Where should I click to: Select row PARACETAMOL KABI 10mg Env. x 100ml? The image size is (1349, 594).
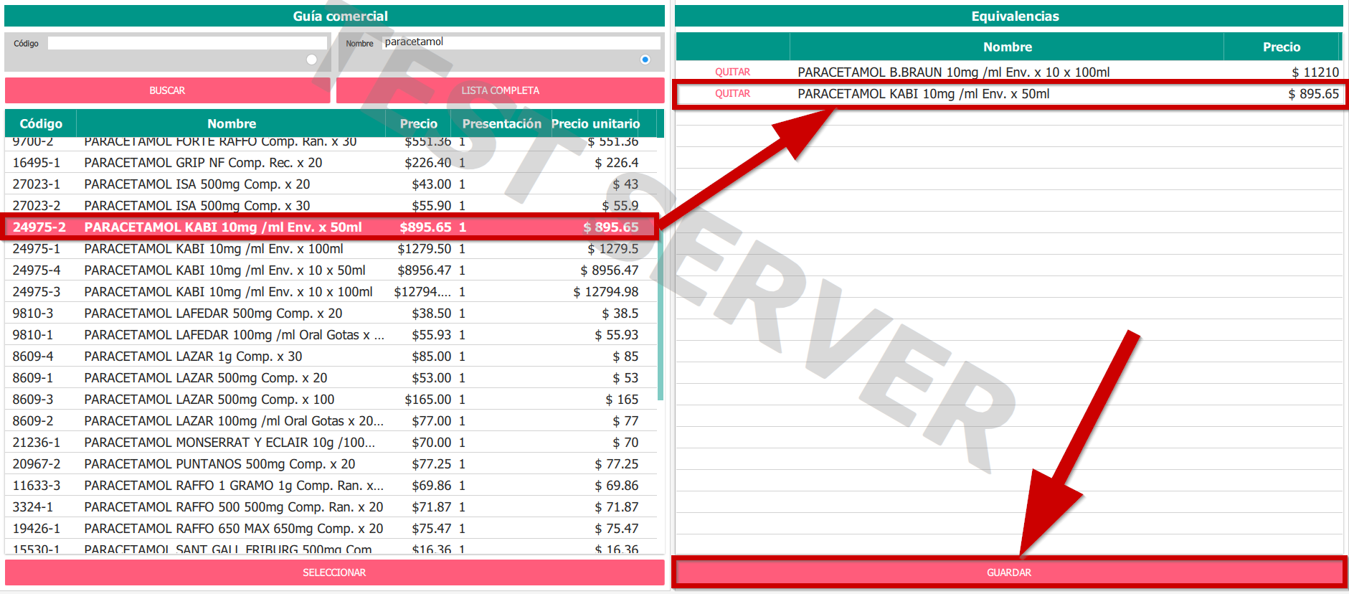(214, 249)
